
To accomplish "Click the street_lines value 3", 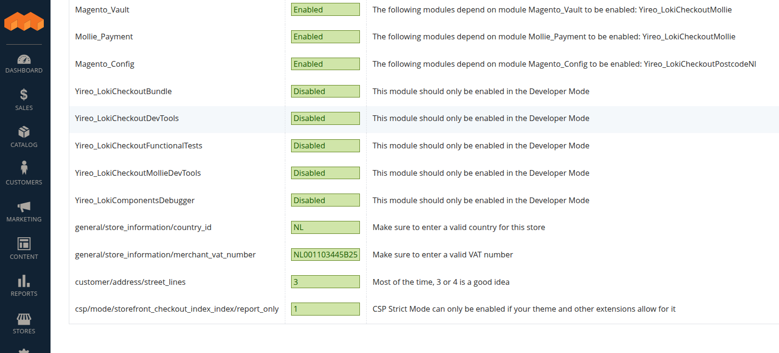I will pyautogui.click(x=325, y=282).
